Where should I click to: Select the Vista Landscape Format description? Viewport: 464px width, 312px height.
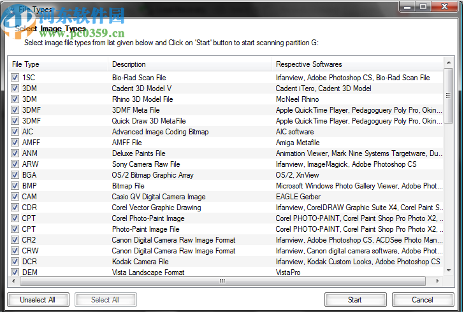149,273
